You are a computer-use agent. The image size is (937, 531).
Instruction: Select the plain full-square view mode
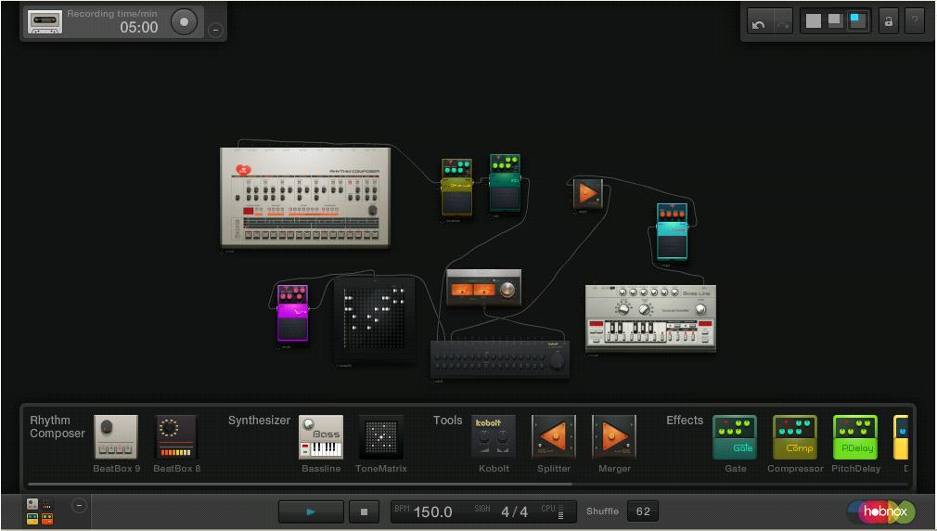(x=814, y=21)
